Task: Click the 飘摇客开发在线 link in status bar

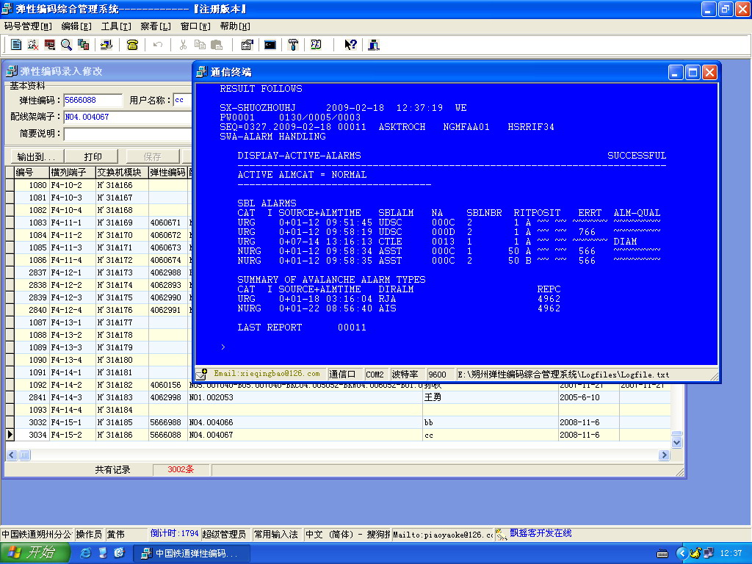Action: (540, 534)
